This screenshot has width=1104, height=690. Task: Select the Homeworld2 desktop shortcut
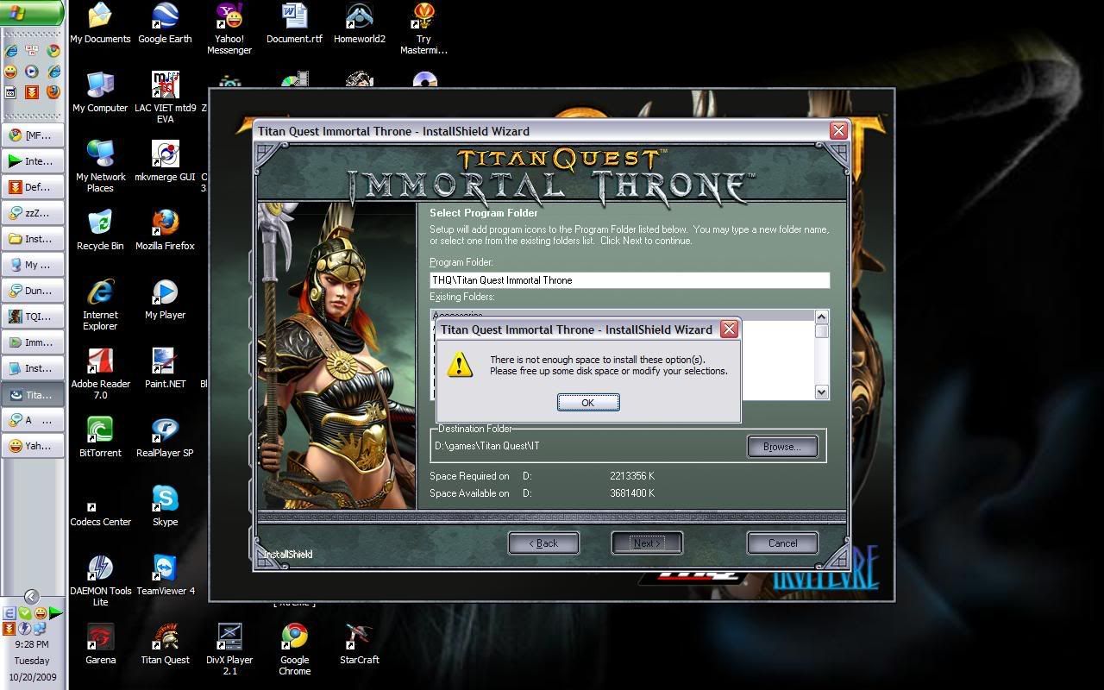[359, 23]
